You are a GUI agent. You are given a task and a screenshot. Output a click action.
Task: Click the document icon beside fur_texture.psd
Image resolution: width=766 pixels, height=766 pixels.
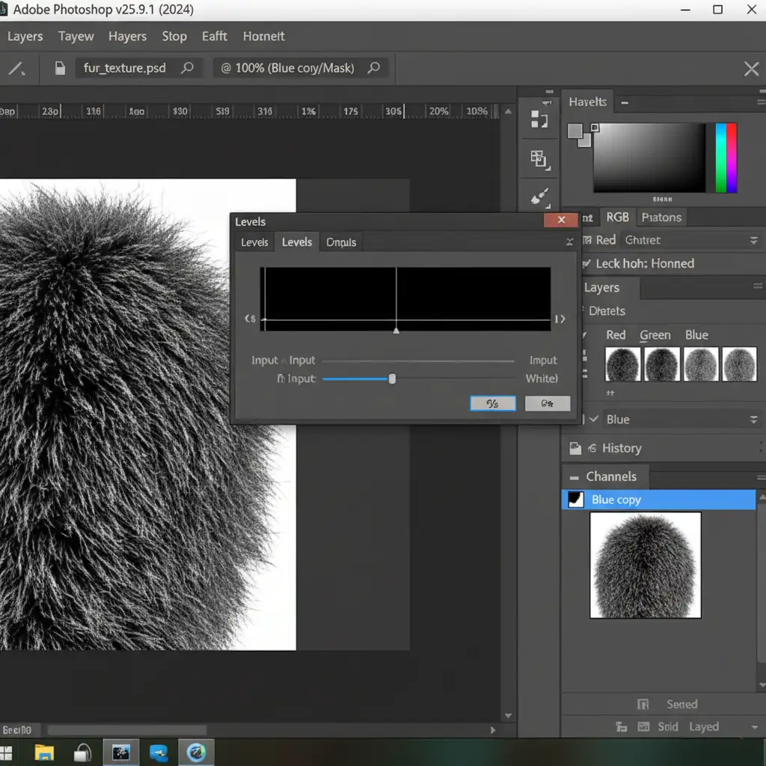point(61,69)
